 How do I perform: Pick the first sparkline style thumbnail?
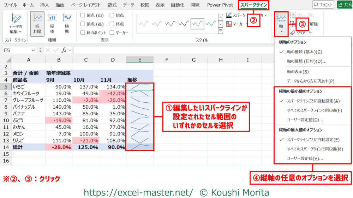coord(143,24)
